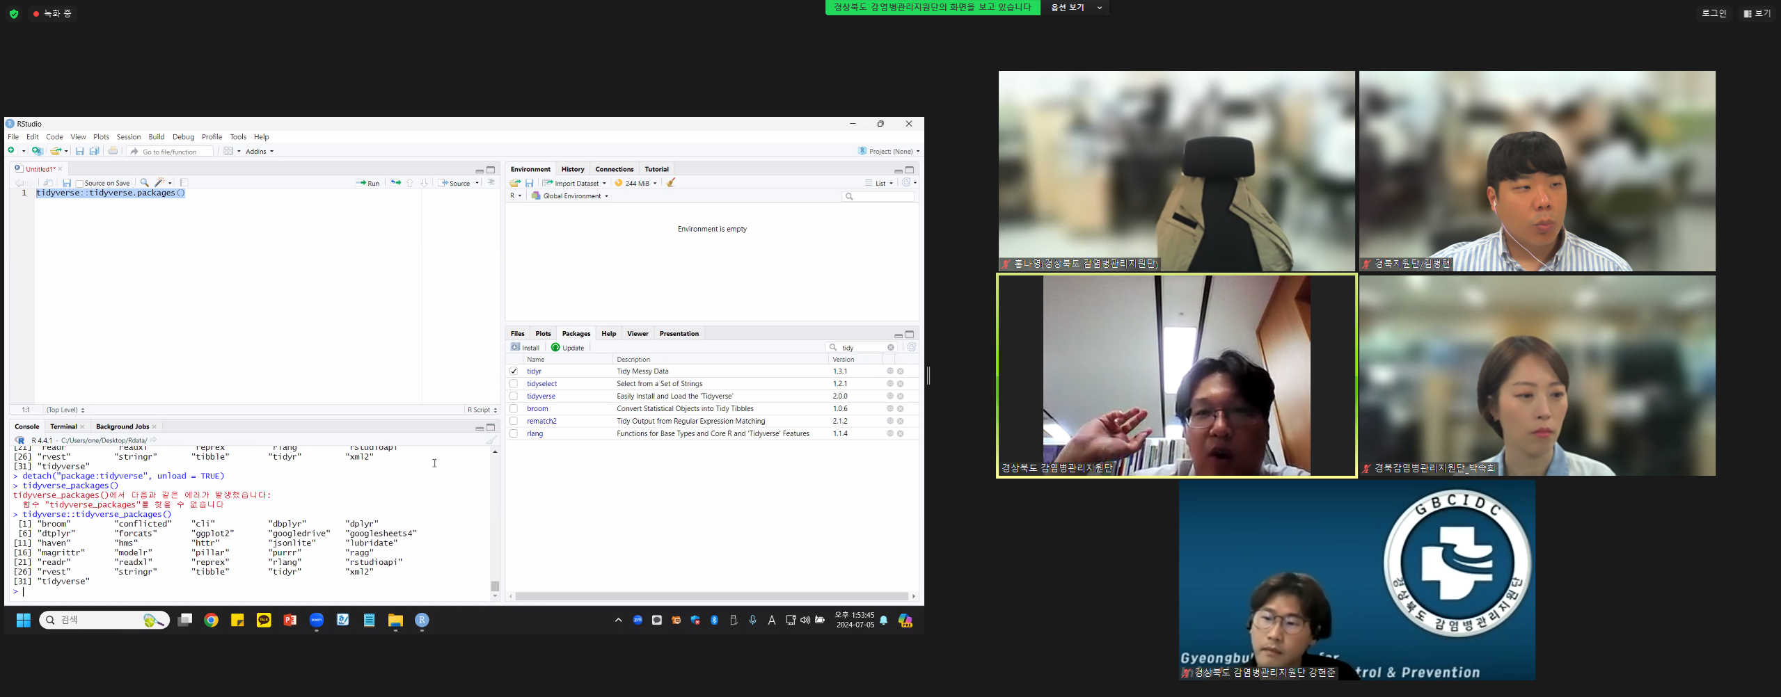Open the R Script file type selector
The image size is (1781, 697).
tap(482, 410)
